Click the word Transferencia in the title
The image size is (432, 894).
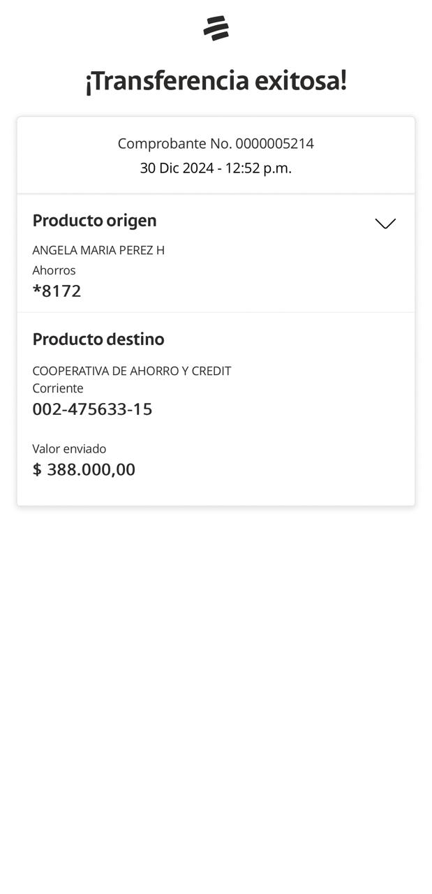[x=167, y=81]
